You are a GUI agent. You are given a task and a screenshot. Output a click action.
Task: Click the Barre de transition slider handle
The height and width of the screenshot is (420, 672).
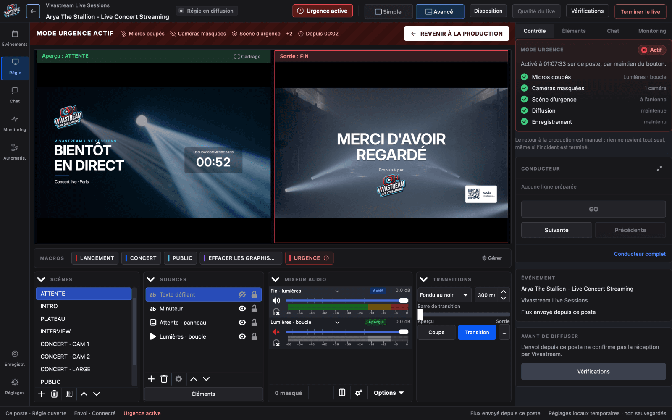click(420, 314)
